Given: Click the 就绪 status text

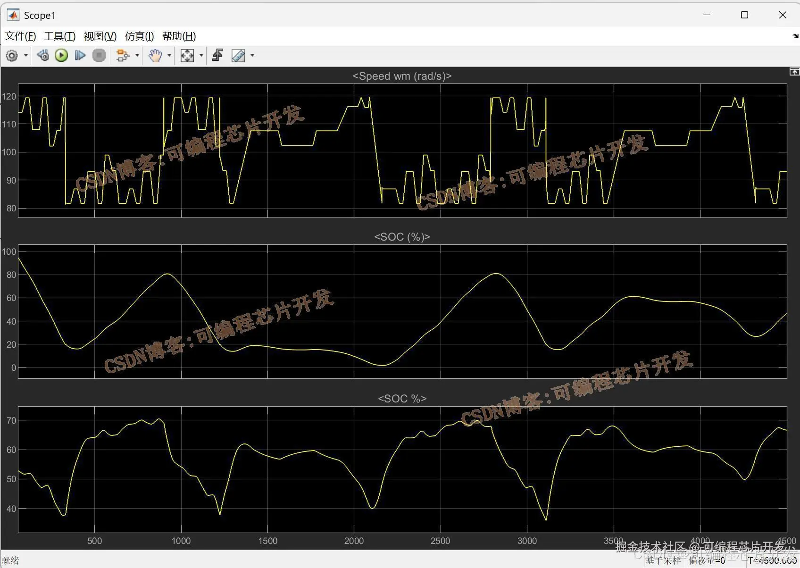Looking at the screenshot, I should [10, 560].
